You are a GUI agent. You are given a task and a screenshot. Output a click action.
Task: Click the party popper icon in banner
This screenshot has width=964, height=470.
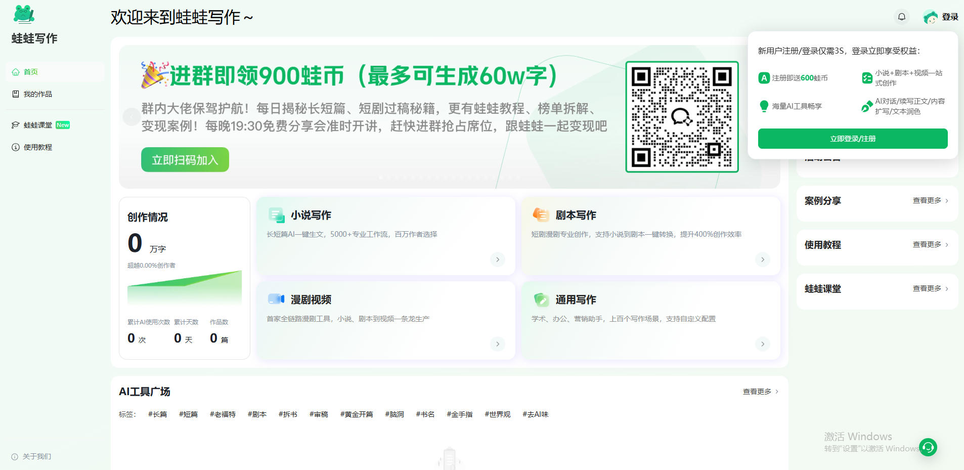pyautogui.click(x=154, y=75)
